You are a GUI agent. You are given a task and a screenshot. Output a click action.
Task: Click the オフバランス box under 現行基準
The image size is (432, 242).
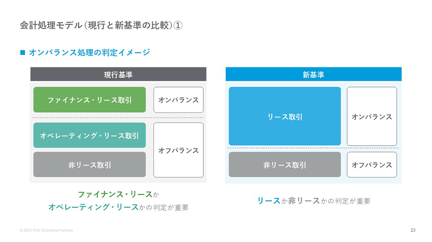click(179, 150)
